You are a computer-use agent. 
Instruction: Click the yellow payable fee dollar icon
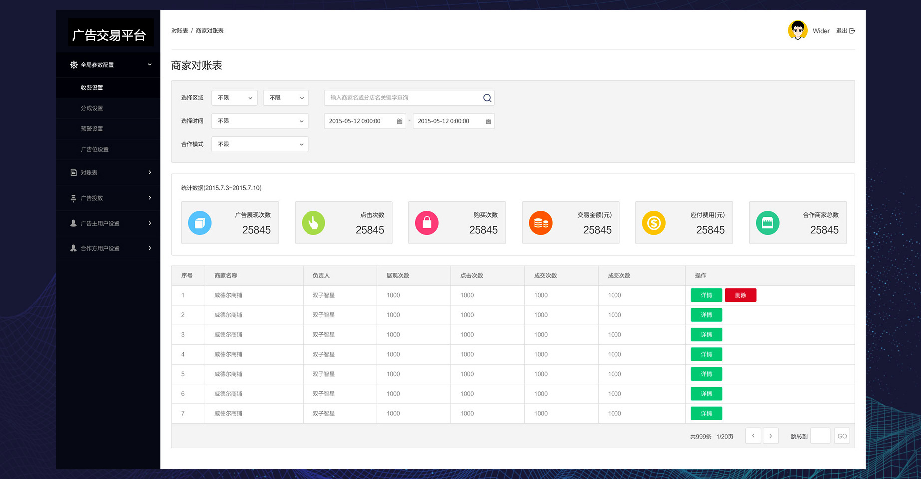(654, 223)
